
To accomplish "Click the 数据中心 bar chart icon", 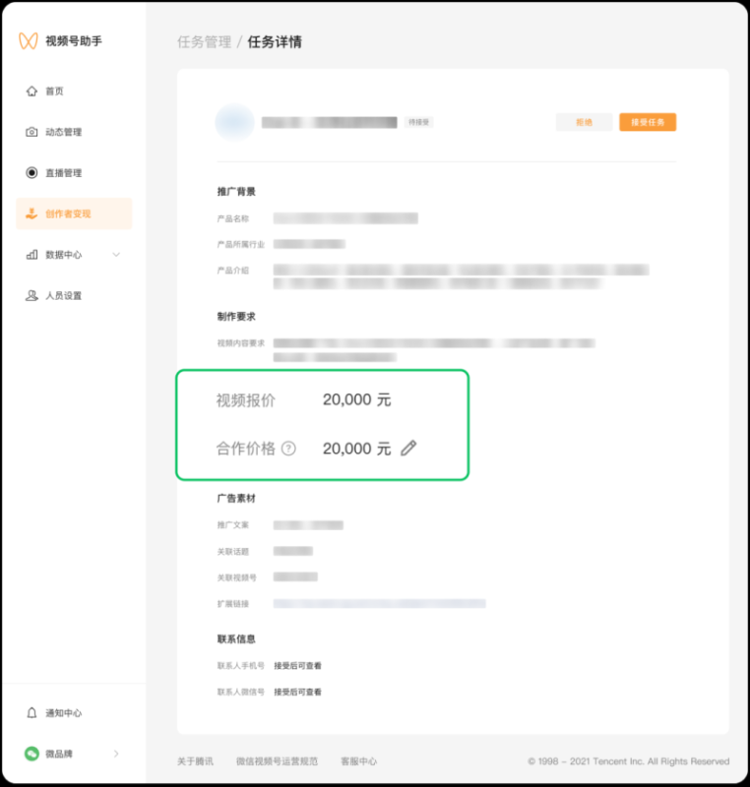I will [x=31, y=255].
